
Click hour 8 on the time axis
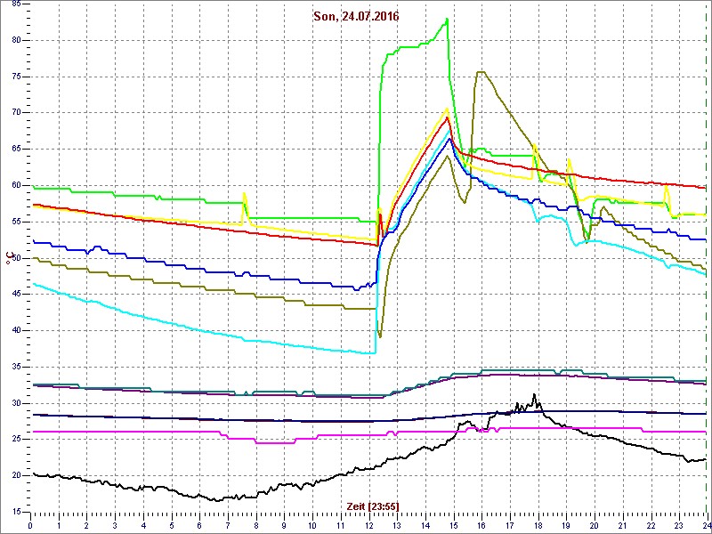tap(256, 526)
